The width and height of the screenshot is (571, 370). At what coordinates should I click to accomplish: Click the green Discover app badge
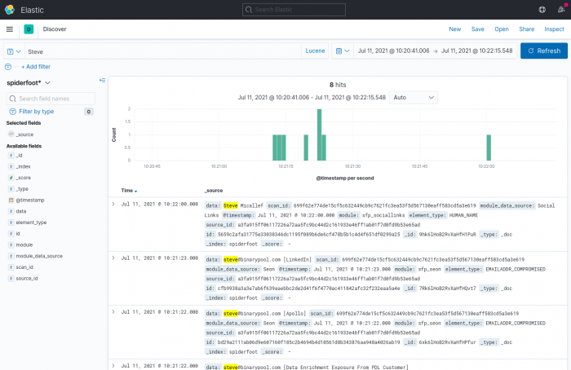(x=29, y=29)
